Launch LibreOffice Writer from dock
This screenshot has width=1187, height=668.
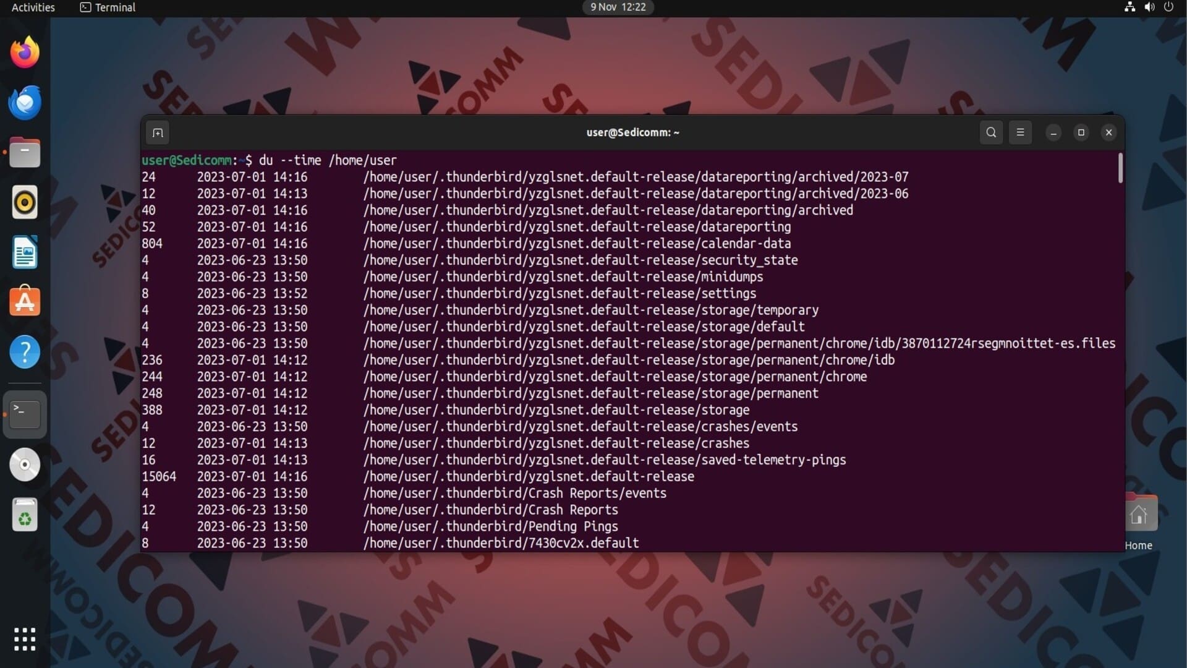point(25,252)
